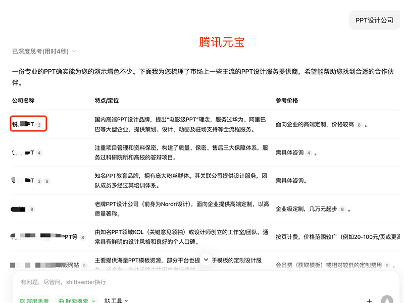Click citation badge 3 in third company row
This screenshot has width=404, height=303.
(x=39, y=181)
